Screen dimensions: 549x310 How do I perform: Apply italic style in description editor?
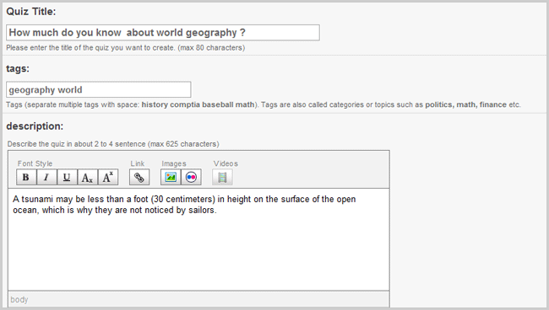[x=46, y=178]
